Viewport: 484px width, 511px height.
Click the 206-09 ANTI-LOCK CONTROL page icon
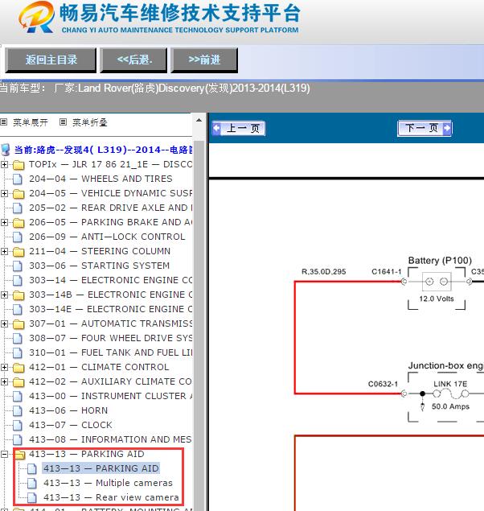pos(18,237)
